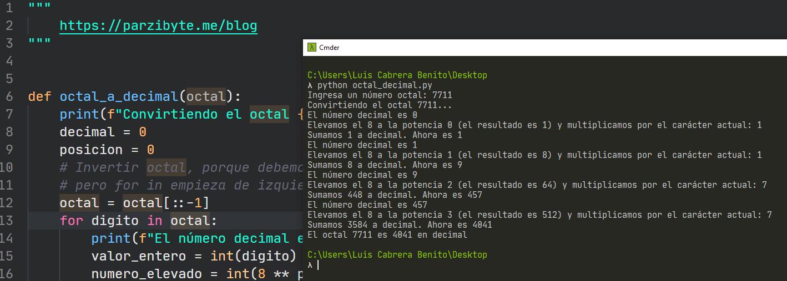Click the 'Elevamos el 8 a la potencia 1' line
The width and height of the screenshot is (787, 281).
coord(534,155)
